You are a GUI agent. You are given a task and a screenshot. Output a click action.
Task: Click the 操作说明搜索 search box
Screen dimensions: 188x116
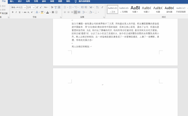84,1
